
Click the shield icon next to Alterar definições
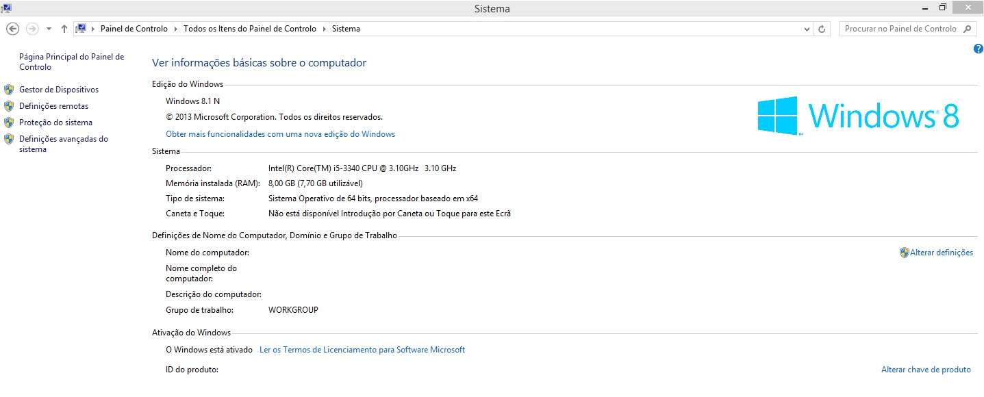pos(904,253)
